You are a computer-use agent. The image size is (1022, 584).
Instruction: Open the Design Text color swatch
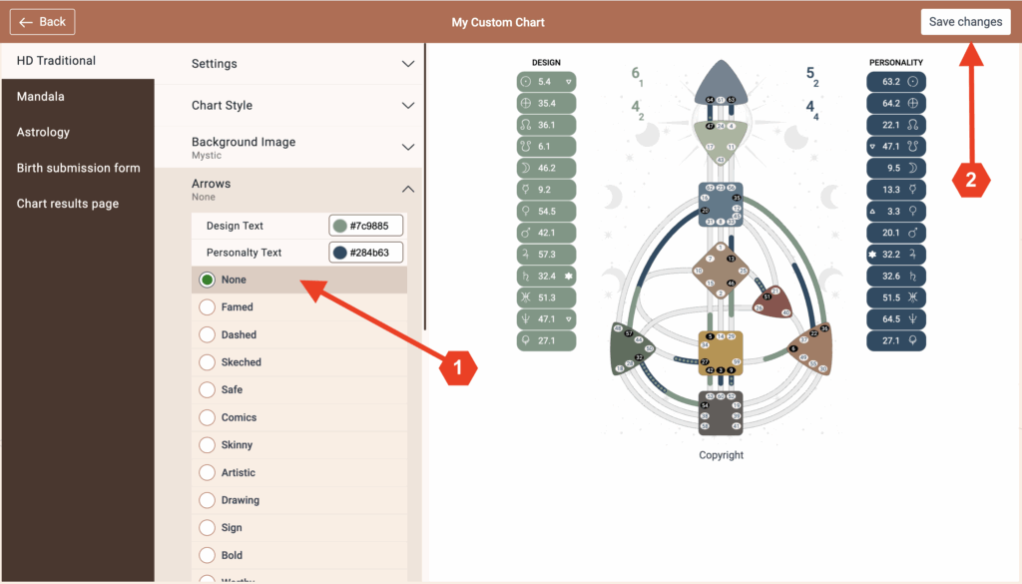click(340, 226)
